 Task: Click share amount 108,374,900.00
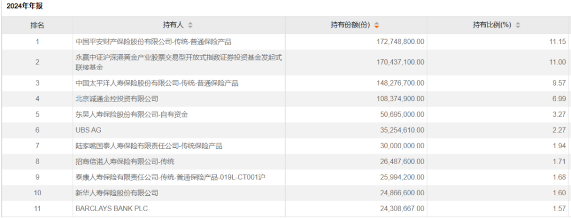click(400, 99)
